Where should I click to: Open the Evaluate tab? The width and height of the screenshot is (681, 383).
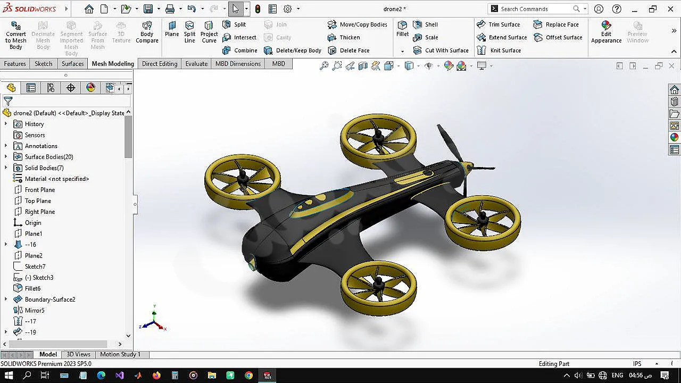196,64
